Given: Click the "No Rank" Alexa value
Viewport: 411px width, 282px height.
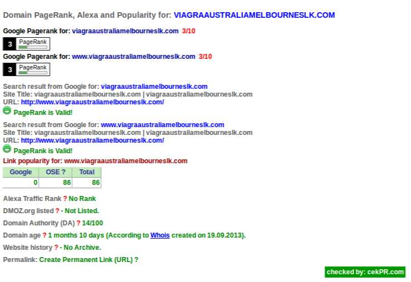Looking at the screenshot, I should [82, 199].
